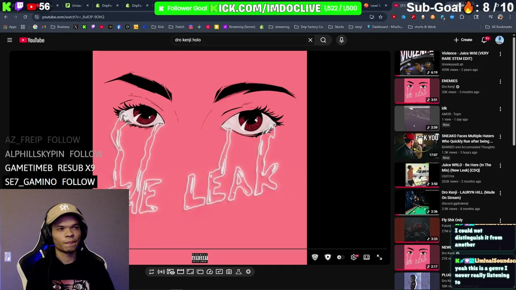Screen dimensions: 516x290
Task: Click the address bar URL
Action: (73, 17)
